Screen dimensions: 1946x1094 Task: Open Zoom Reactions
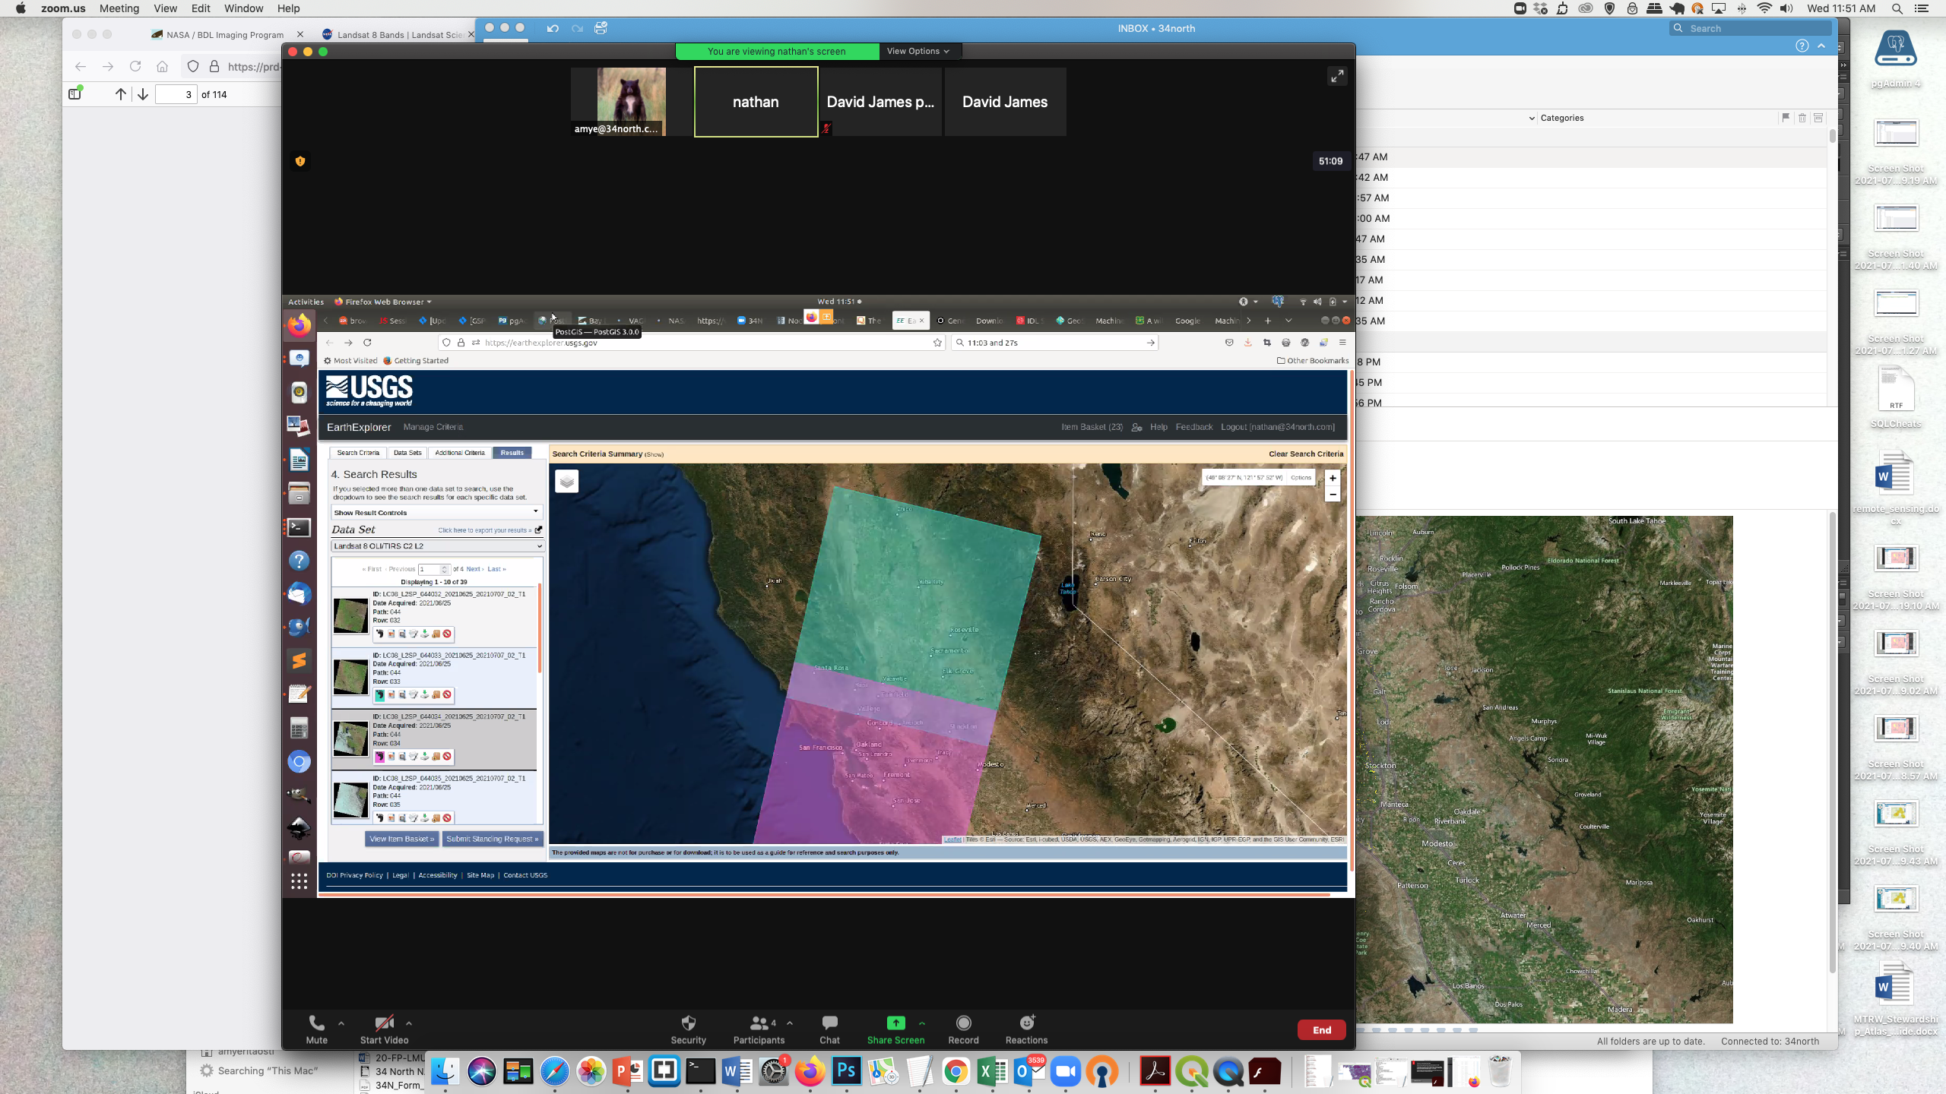(1026, 1029)
